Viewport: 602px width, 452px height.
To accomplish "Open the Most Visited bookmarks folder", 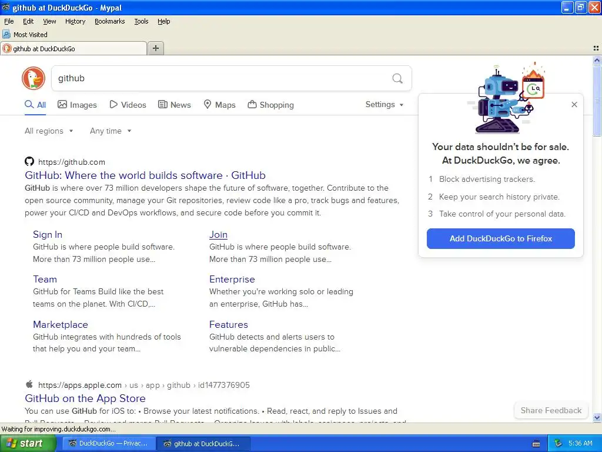I will coord(25,35).
